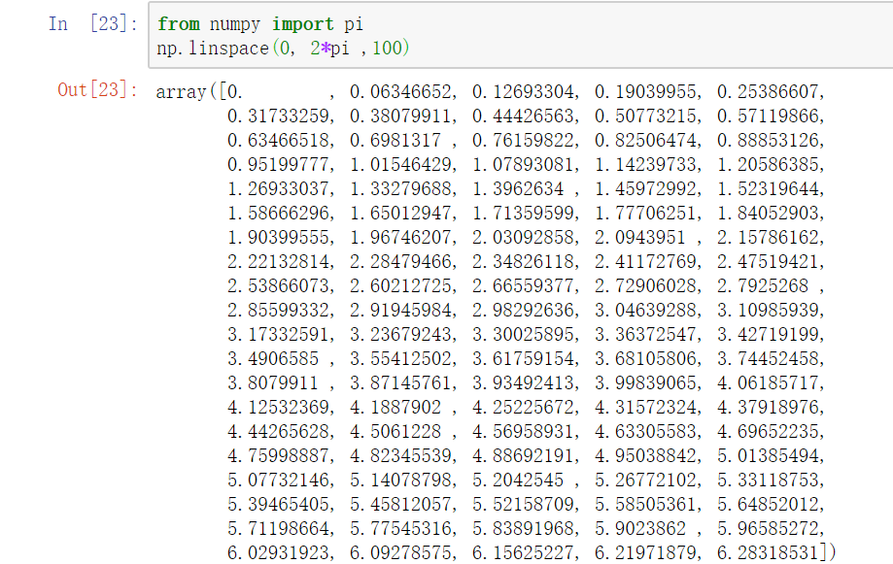This screenshot has height=564, width=893.
Task: Click the value 1.01546429
Action: pyautogui.click(x=399, y=164)
